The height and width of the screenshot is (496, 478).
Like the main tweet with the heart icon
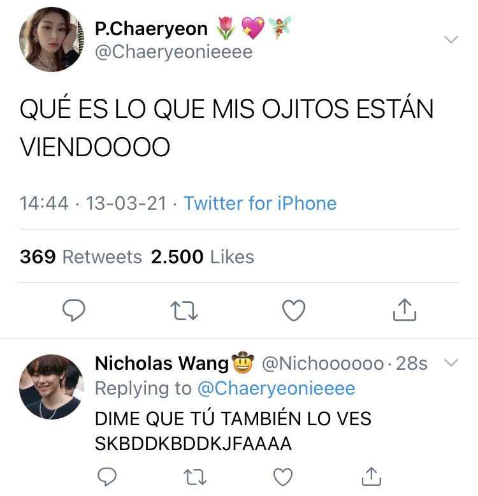coord(294,310)
